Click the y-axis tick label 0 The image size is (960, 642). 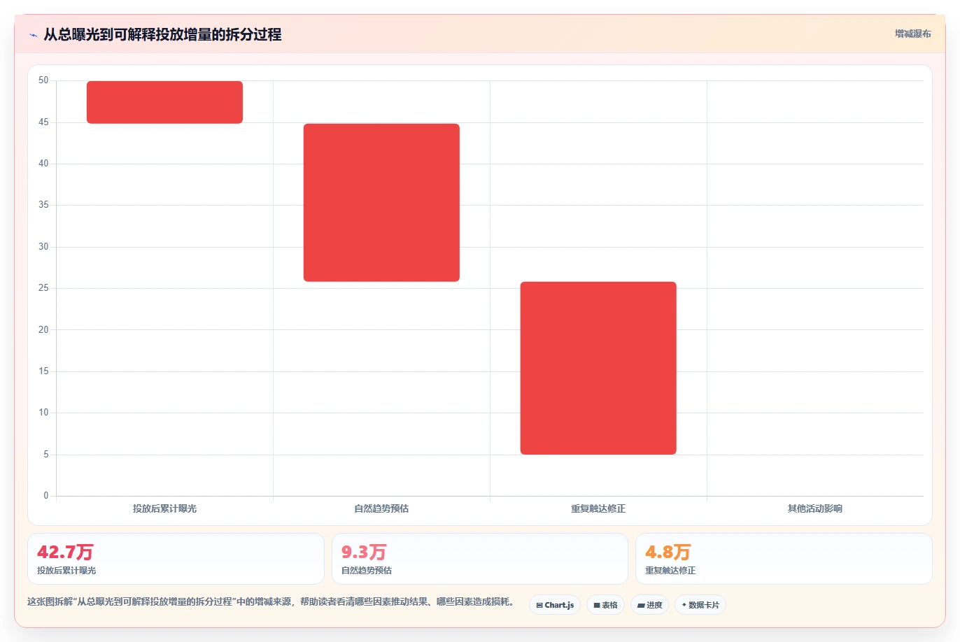point(46,496)
